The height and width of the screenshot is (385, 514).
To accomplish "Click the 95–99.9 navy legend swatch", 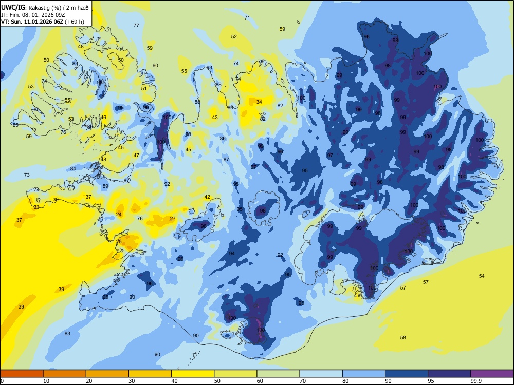I will tap(449, 374).
